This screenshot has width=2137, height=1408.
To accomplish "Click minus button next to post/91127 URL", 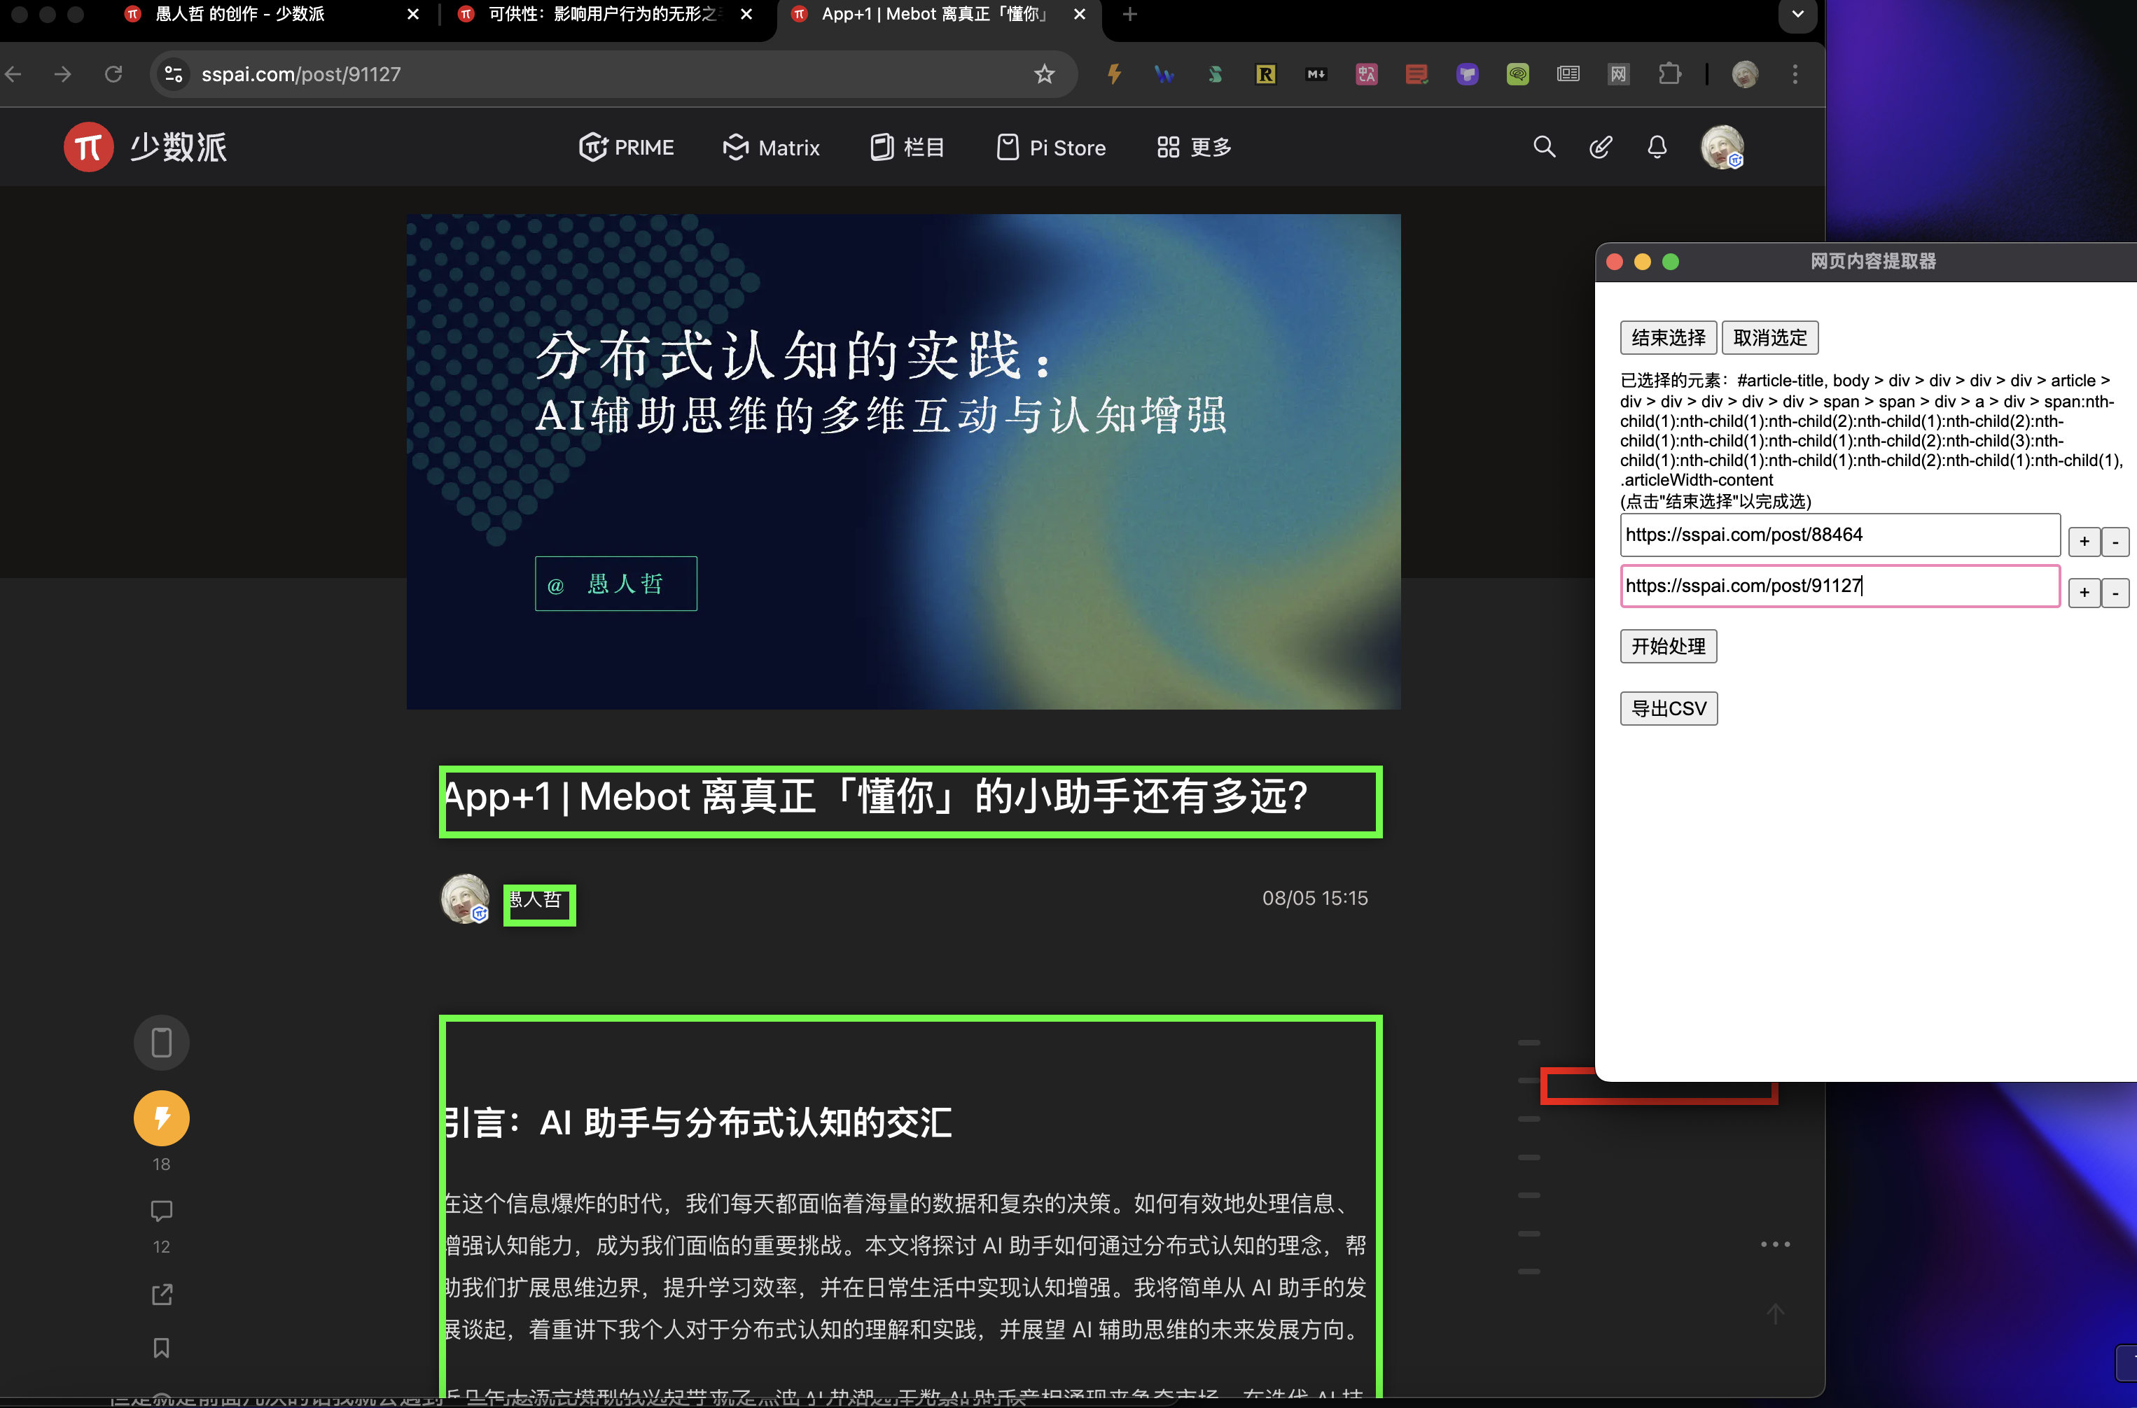I will 2115,593.
